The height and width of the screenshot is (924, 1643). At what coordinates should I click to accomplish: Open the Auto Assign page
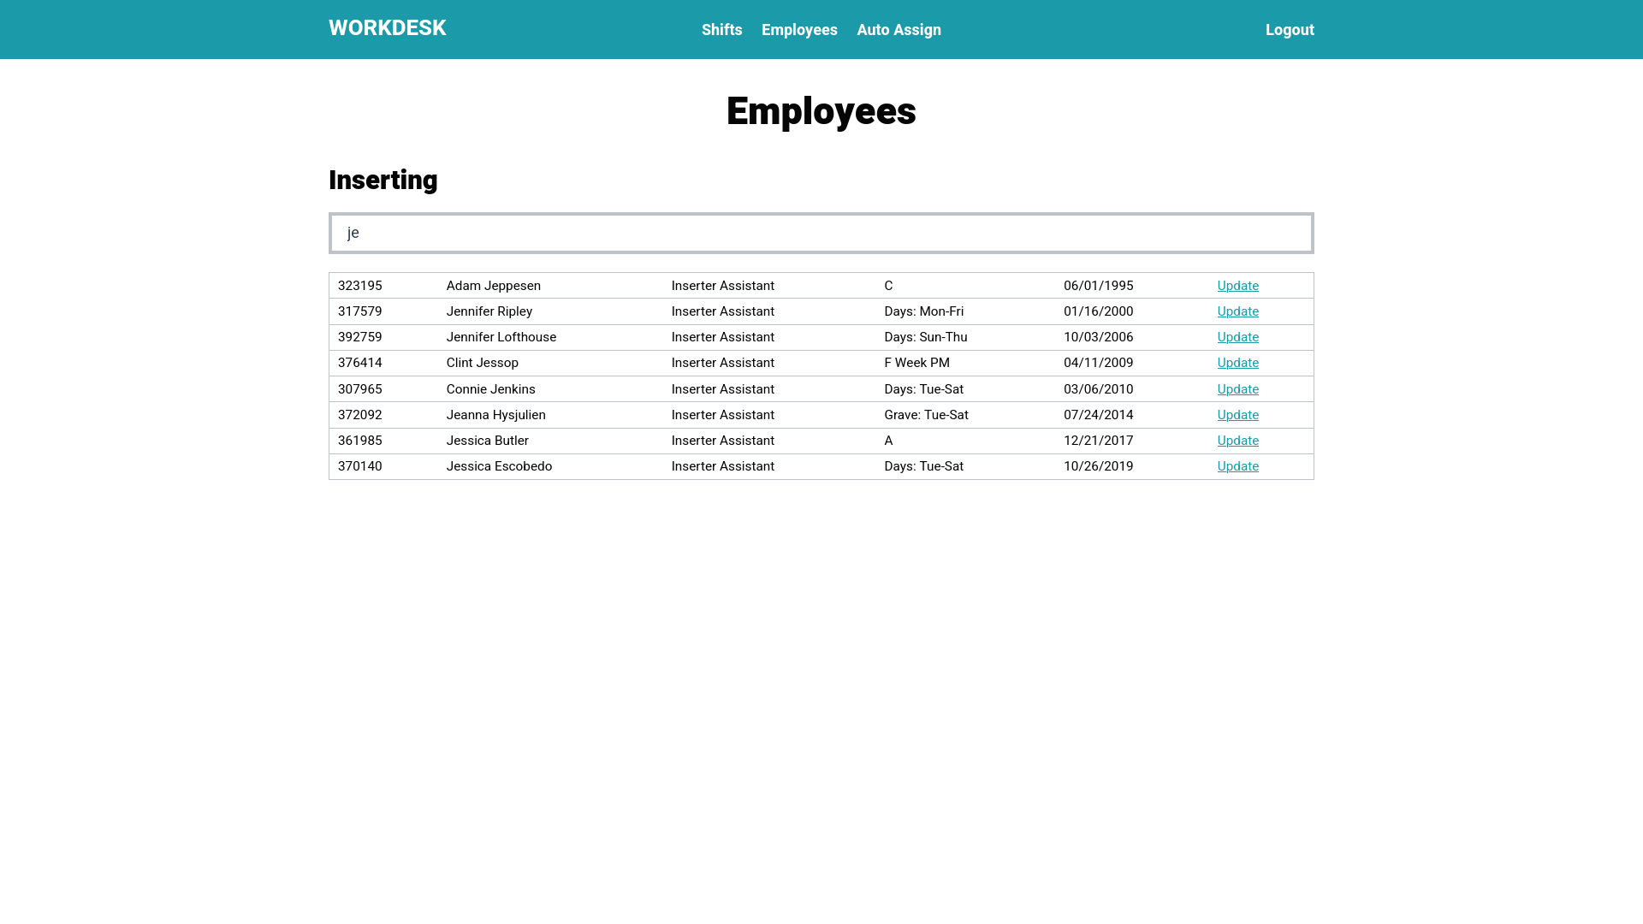[898, 30]
